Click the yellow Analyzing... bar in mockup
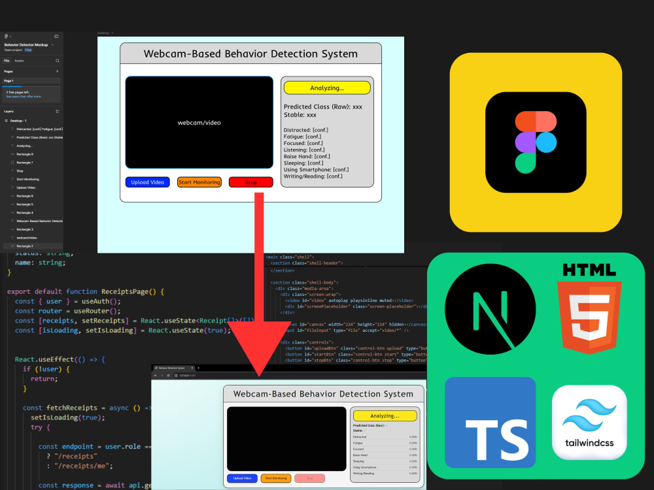654x490 pixels. (327, 88)
